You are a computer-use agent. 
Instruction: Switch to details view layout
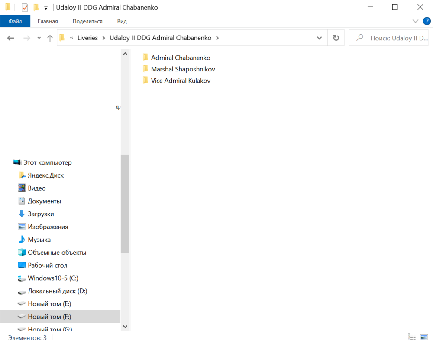point(412,337)
